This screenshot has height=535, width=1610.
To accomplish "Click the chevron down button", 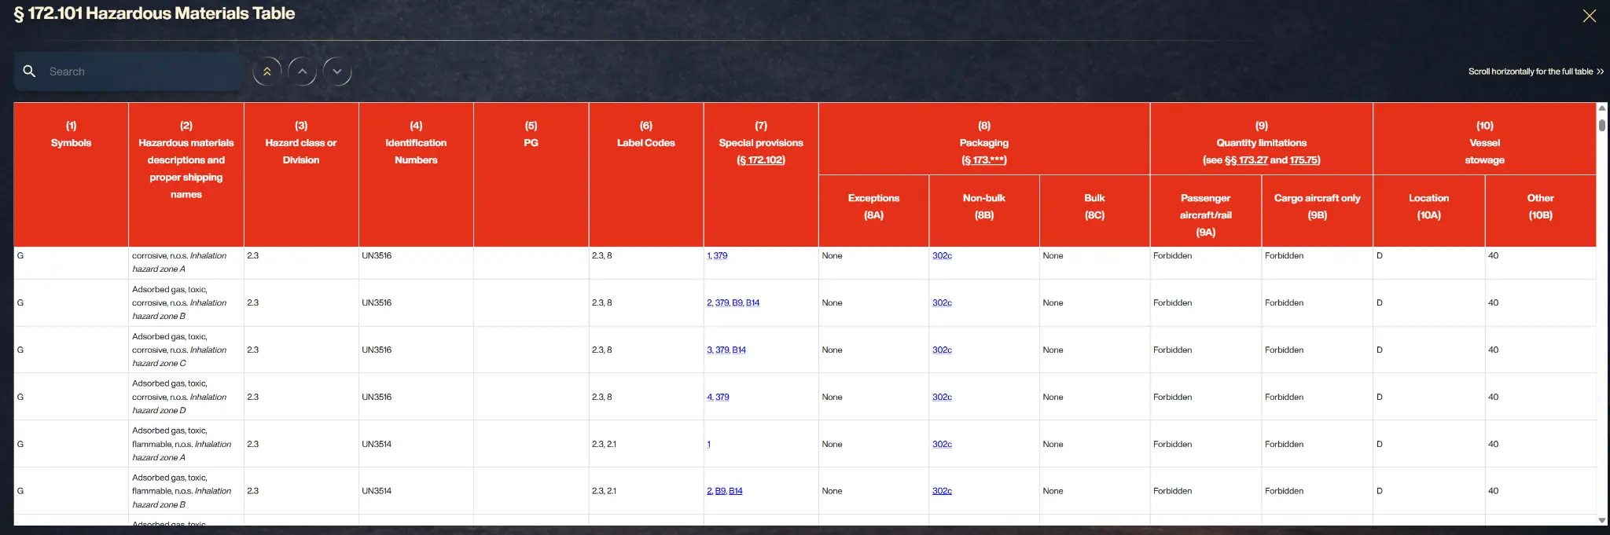I will tap(337, 71).
